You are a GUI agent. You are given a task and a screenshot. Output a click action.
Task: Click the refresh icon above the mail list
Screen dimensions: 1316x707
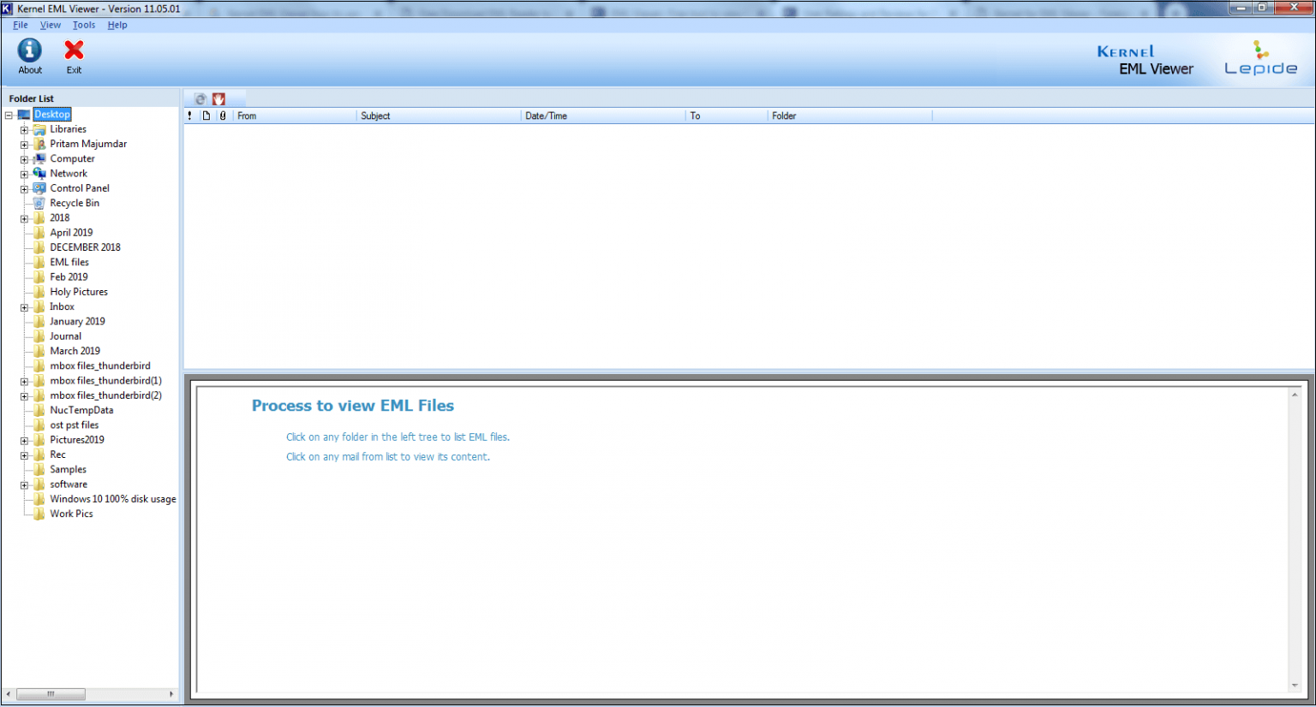click(200, 98)
